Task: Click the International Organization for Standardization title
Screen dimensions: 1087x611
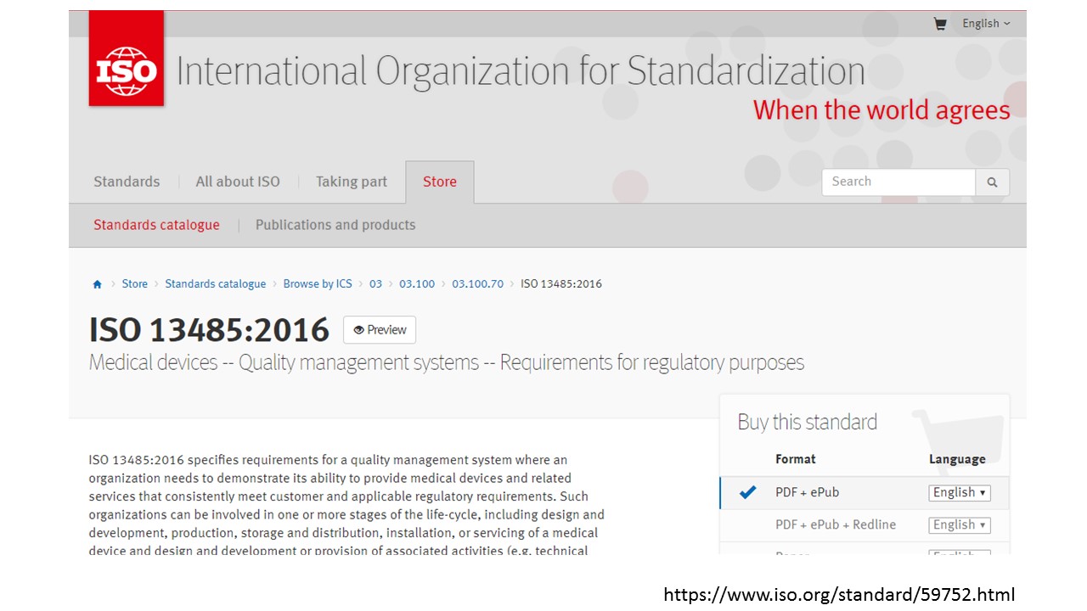Action: pyautogui.click(x=521, y=71)
